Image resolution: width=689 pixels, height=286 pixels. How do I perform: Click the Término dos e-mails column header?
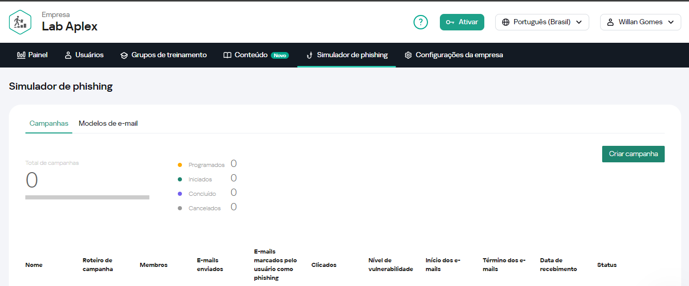(504, 265)
